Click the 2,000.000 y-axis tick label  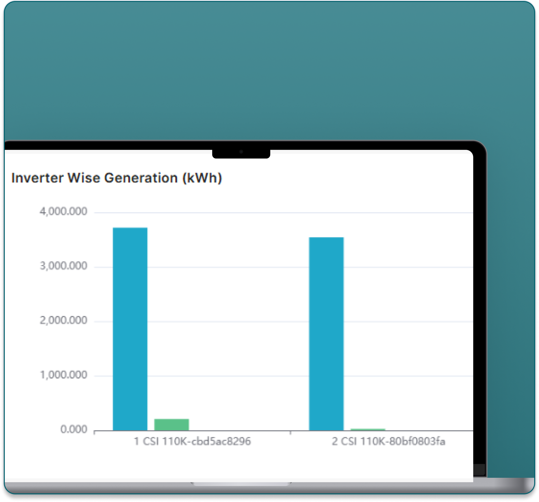63,320
